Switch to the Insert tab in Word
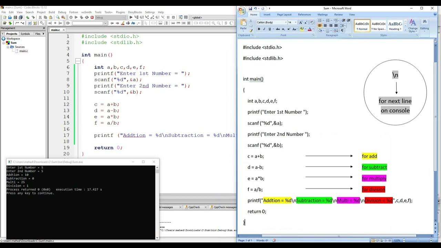441x248 pixels. (x=267, y=14)
